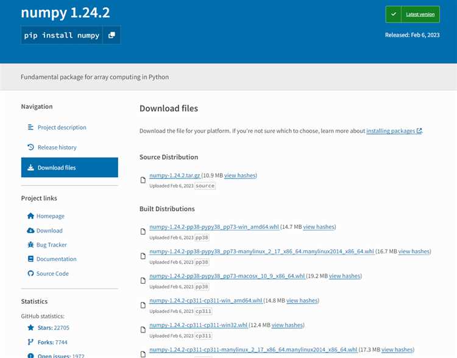
Task: View hashes for numpy-1.24.2.tar.gz
Action: click(240, 175)
